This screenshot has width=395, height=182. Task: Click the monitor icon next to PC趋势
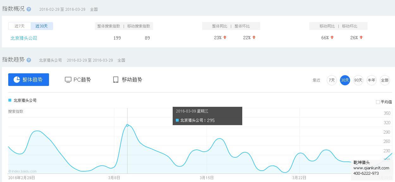(x=68, y=80)
